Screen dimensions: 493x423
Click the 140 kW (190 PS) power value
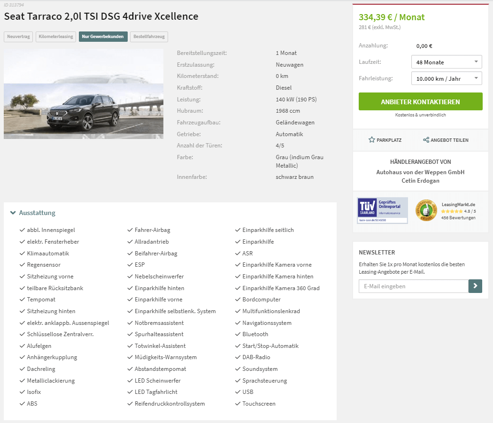[296, 100]
